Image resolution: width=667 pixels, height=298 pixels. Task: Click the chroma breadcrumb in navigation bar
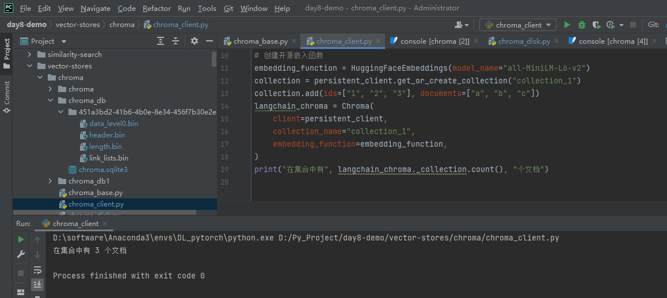(121, 25)
